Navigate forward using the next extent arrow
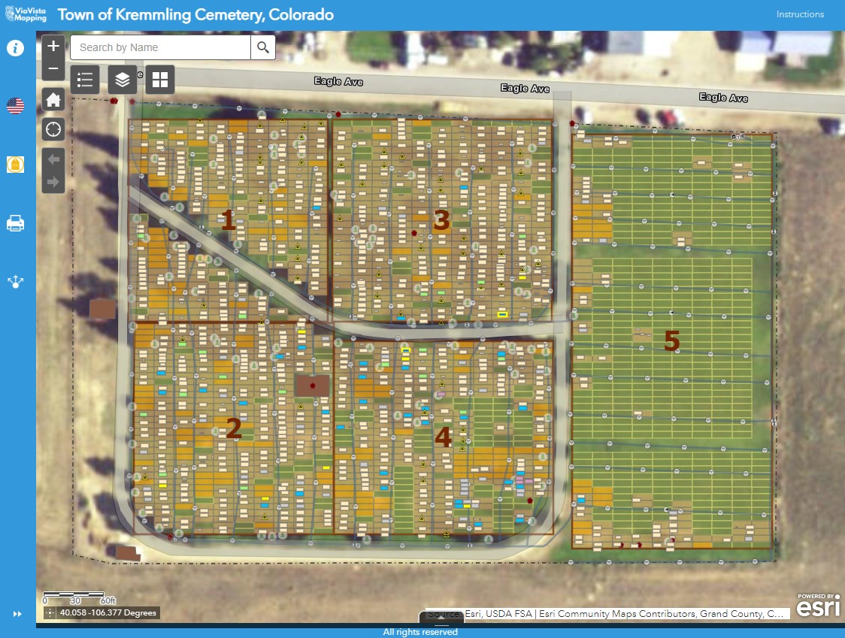This screenshot has height=638, width=845. click(53, 180)
